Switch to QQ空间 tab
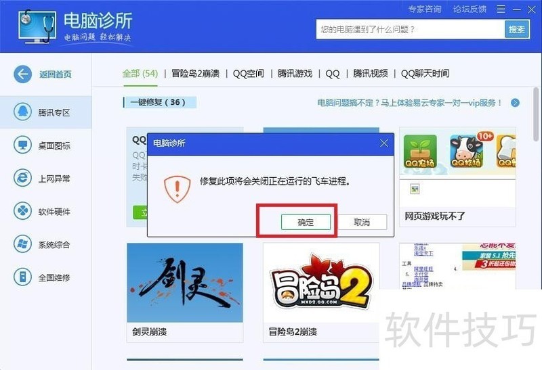 [249, 74]
